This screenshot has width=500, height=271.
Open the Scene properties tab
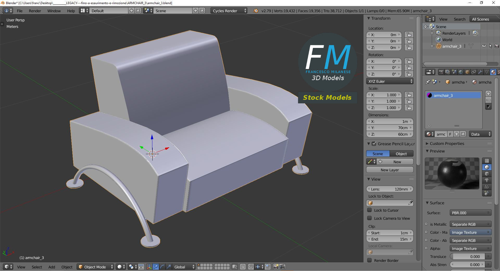click(454, 72)
